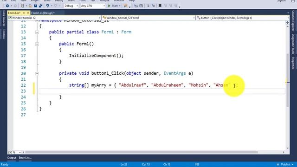This screenshot has width=297, height=167.
Task: Open the Properties side tab
Action: click(293, 63)
